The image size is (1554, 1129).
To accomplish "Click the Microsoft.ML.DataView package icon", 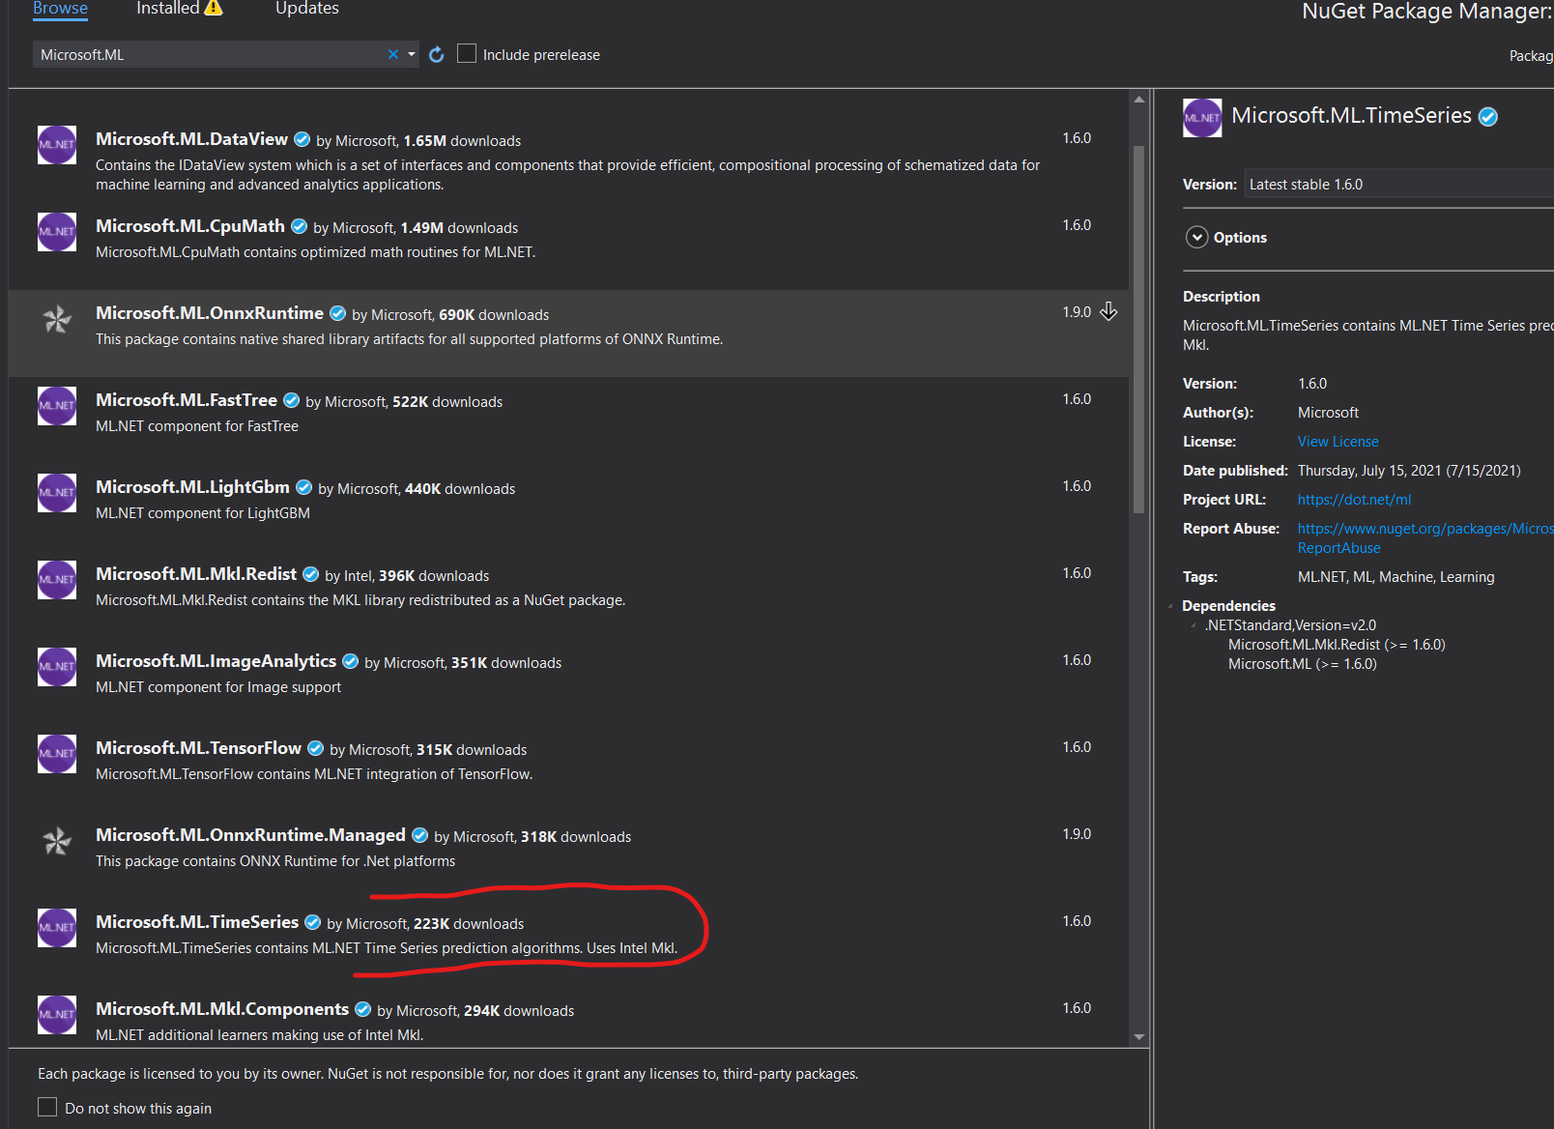I will pyautogui.click(x=57, y=145).
